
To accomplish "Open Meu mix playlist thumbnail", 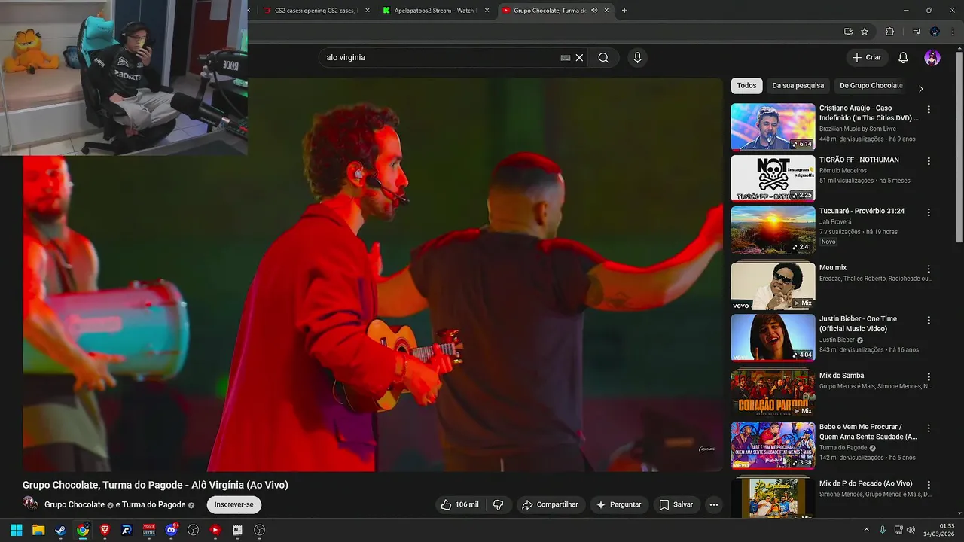I will (x=773, y=285).
